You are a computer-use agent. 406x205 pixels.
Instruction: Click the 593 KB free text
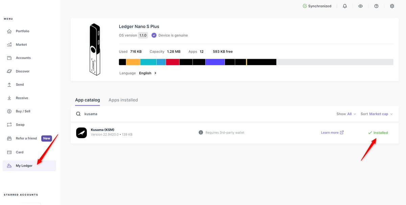click(223, 52)
